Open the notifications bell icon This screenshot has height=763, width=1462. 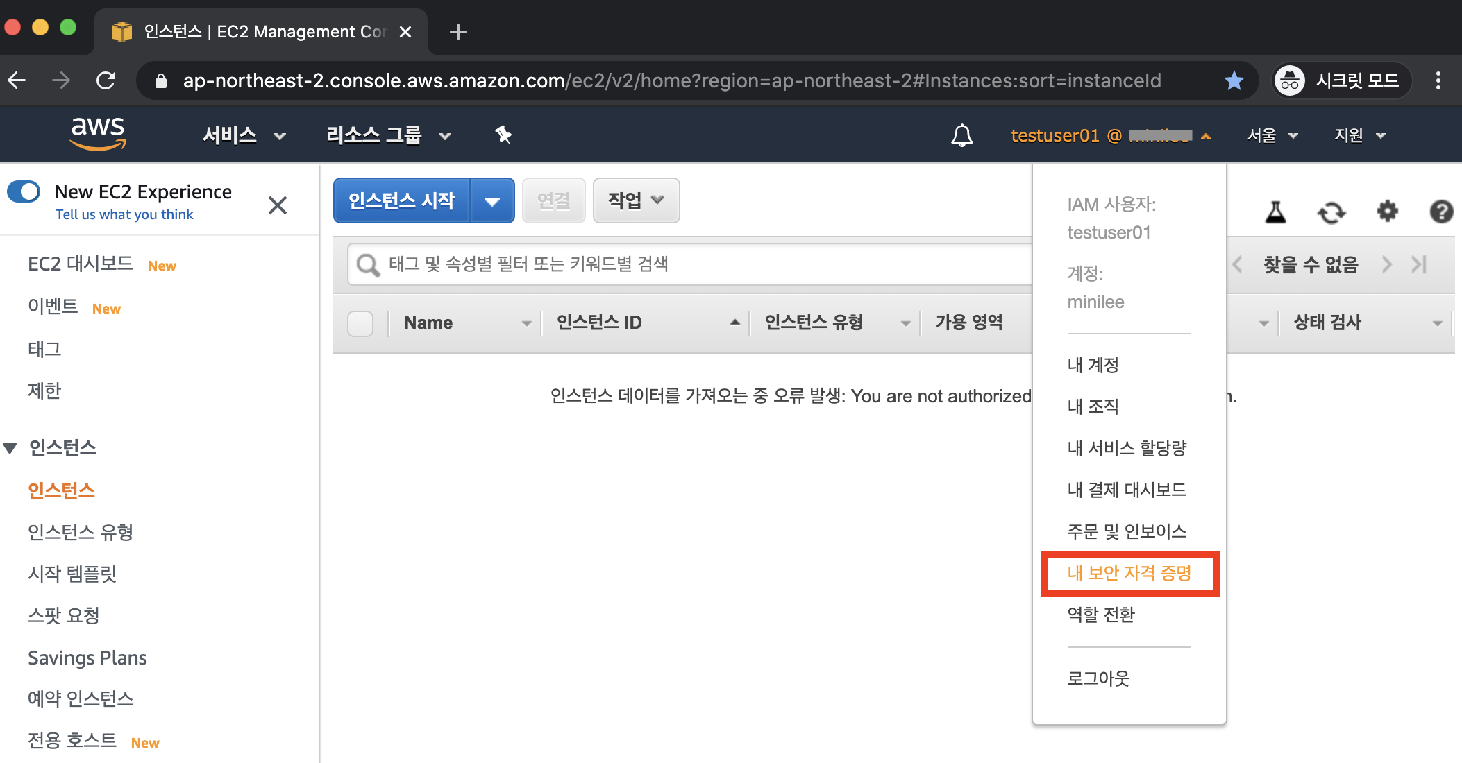[x=961, y=135]
